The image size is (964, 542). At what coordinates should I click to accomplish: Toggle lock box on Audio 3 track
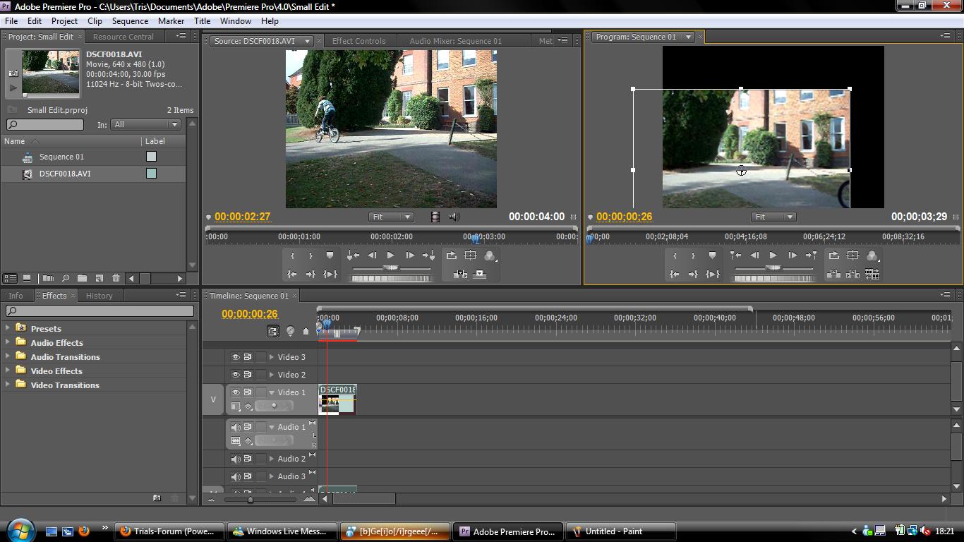(261, 476)
